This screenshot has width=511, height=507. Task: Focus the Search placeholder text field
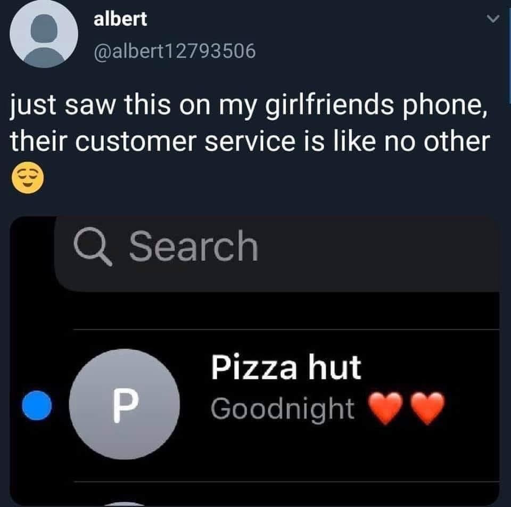276,253
